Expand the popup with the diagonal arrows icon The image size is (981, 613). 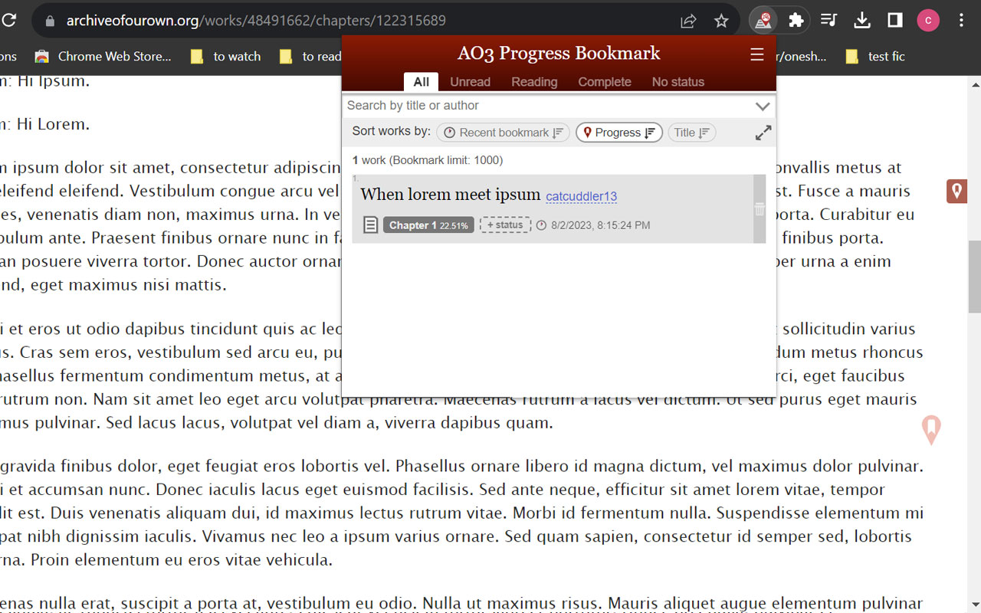(763, 132)
